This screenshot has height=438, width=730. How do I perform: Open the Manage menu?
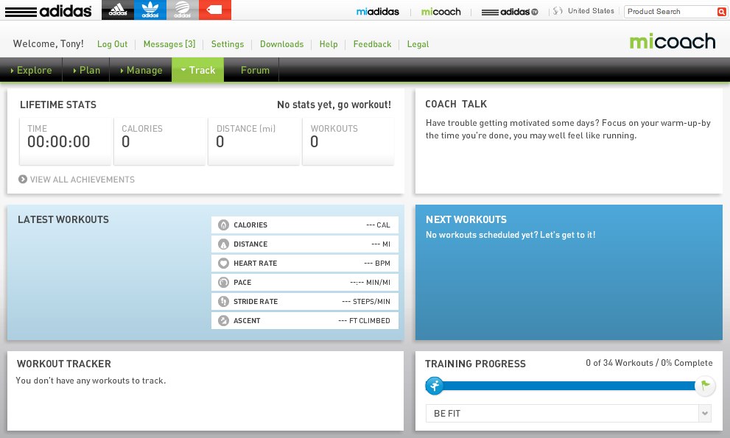coord(141,70)
